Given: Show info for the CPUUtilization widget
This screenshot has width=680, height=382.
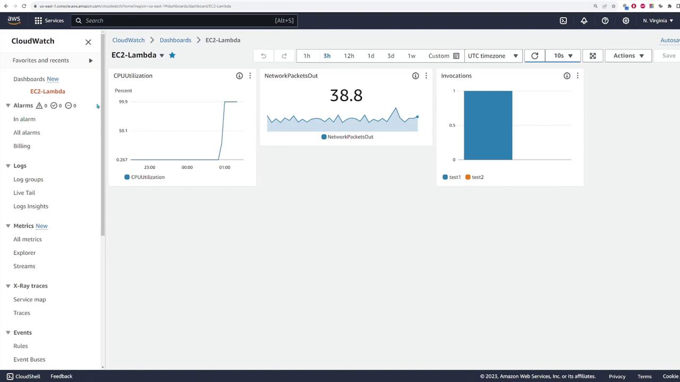Looking at the screenshot, I should tap(240, 76).
